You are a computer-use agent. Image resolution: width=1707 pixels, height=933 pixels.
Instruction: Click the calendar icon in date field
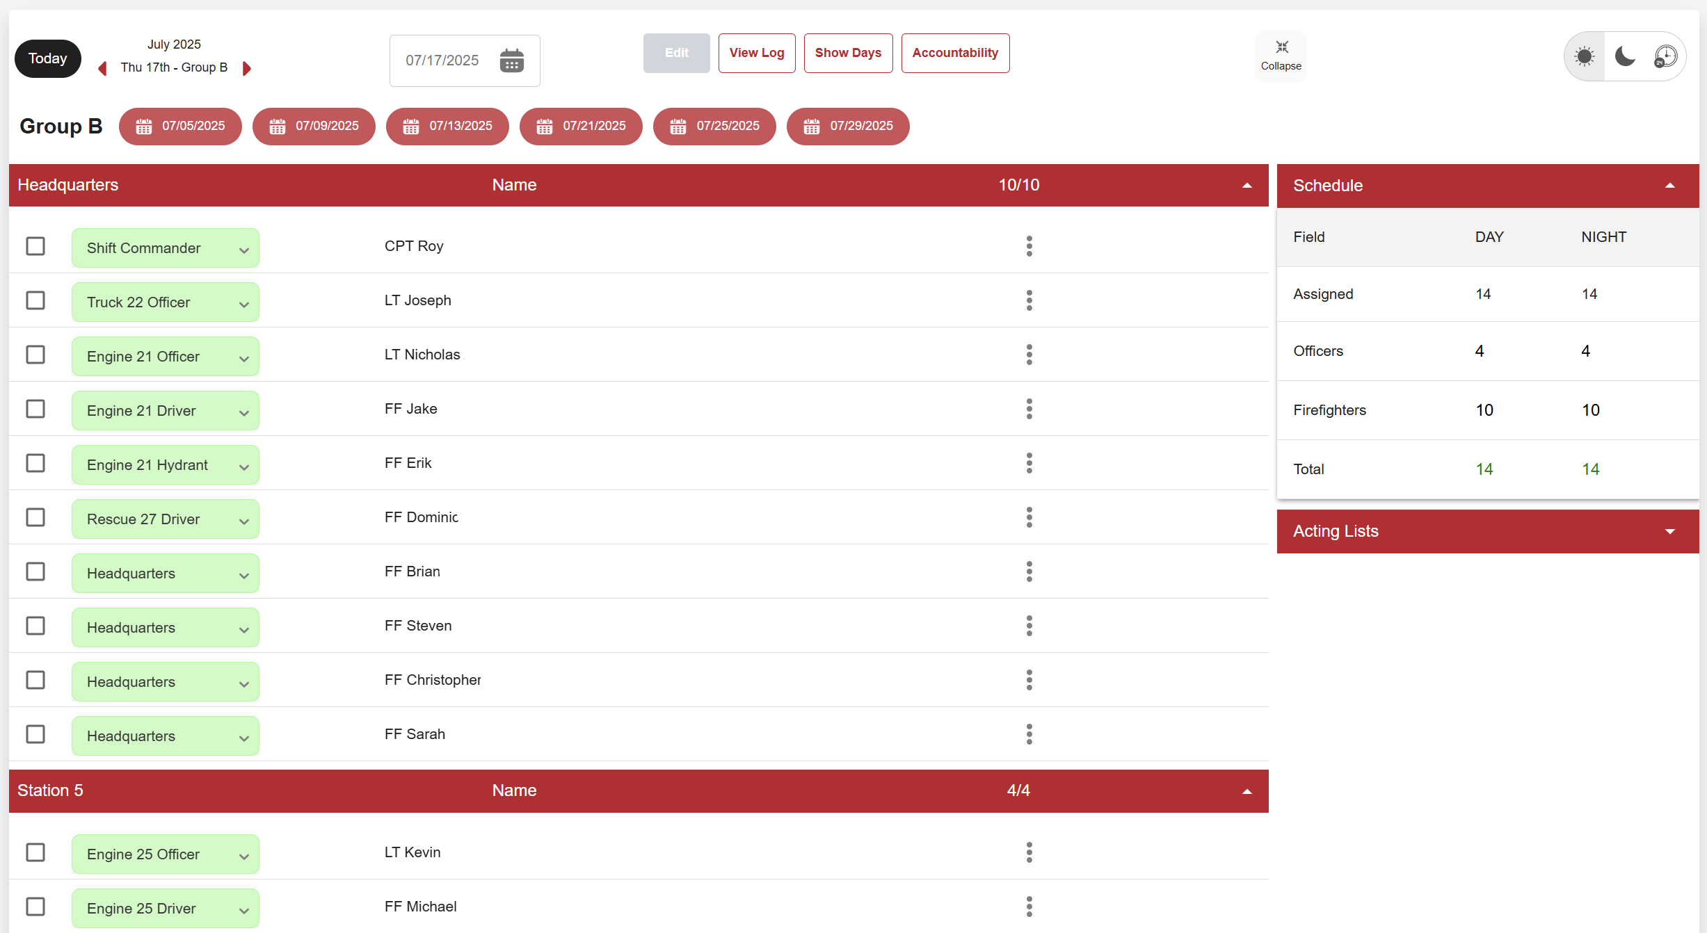pos(511,60)
